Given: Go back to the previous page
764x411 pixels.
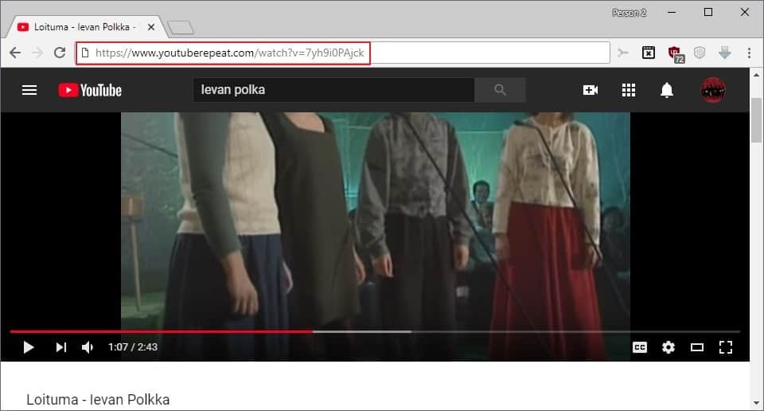Looking at the screenshot, I should (15, 53).
